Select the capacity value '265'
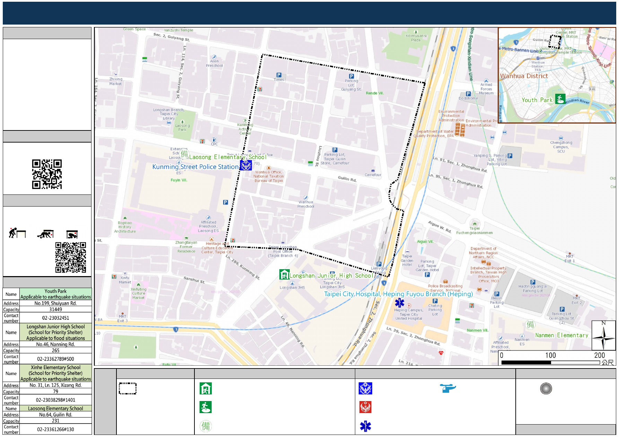This screenshot has height=437, width=619. (x=55, y=350)
